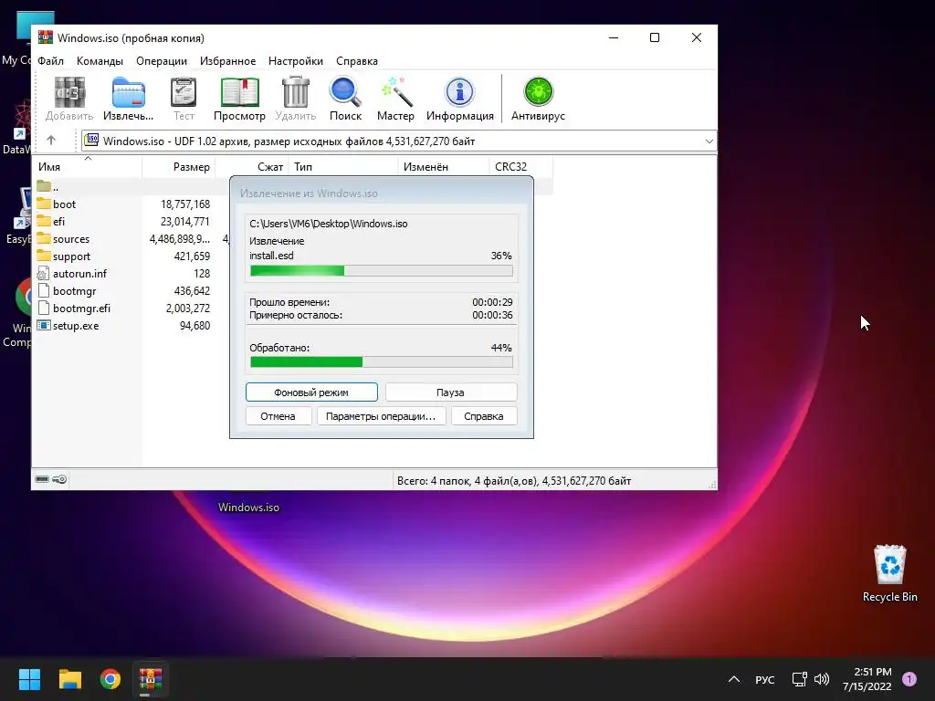This screenshot has height=701, width=935.
Task: Click Фоновый режим button
Action: [311, 392]
